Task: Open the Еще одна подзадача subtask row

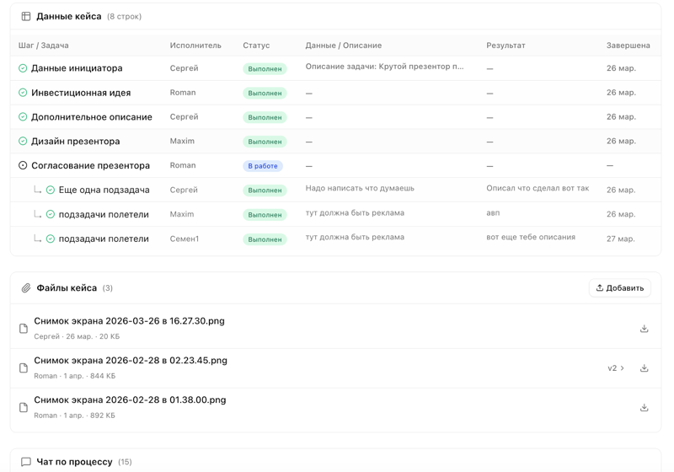Action: coord(104,190)
